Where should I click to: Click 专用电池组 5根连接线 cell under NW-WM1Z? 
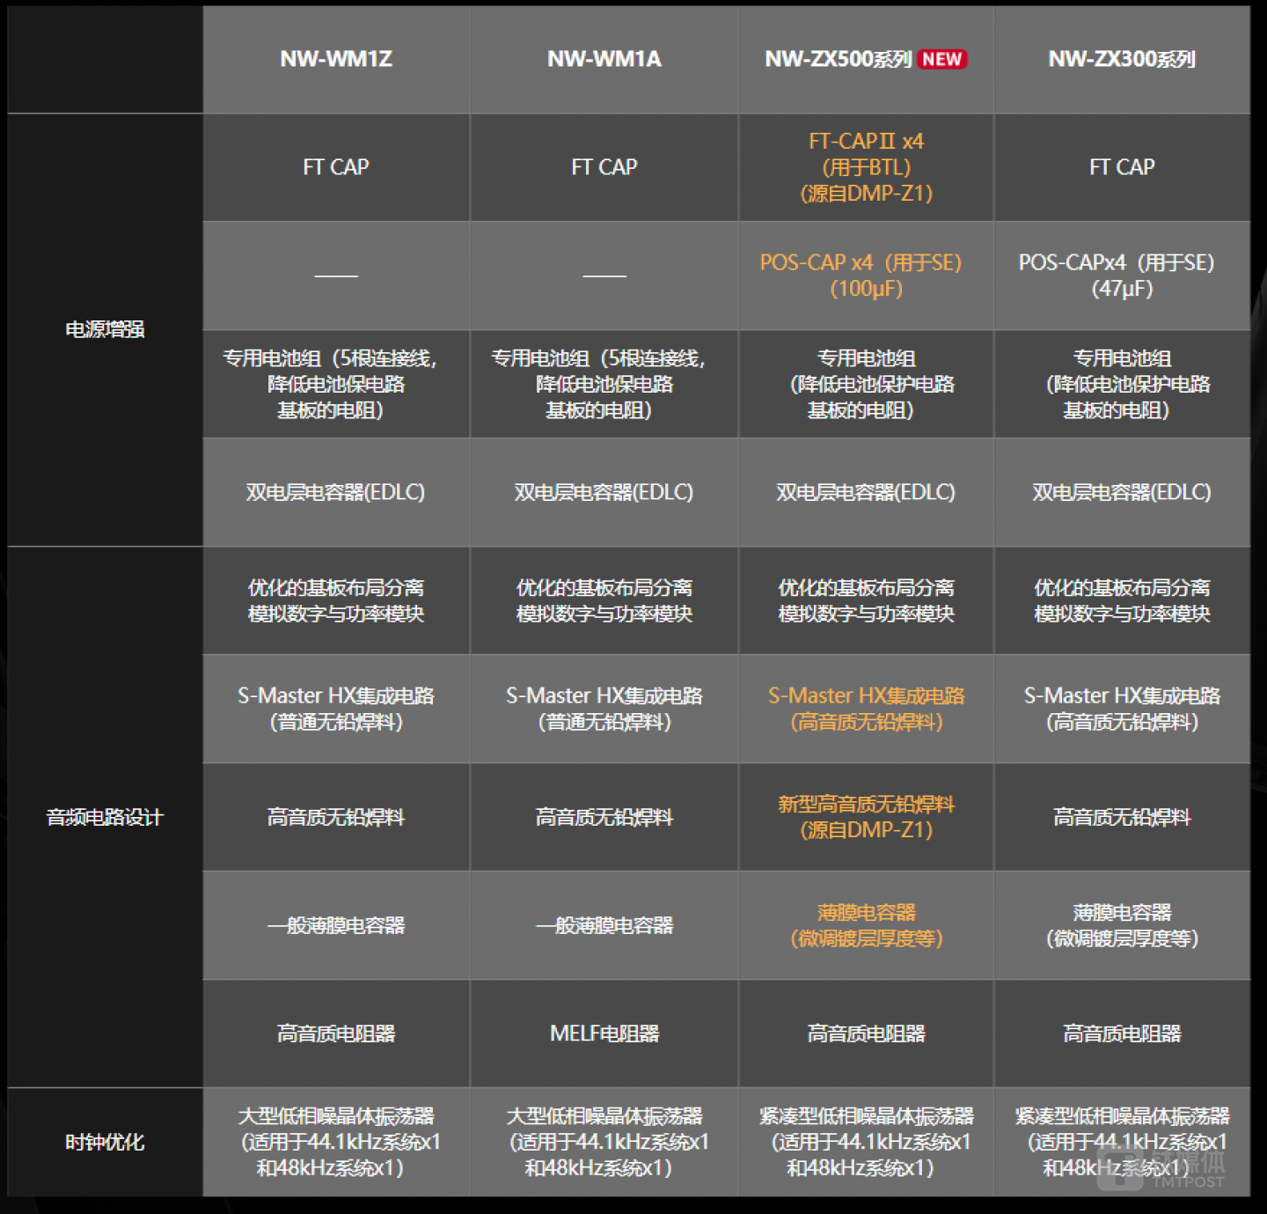[336, 384]
